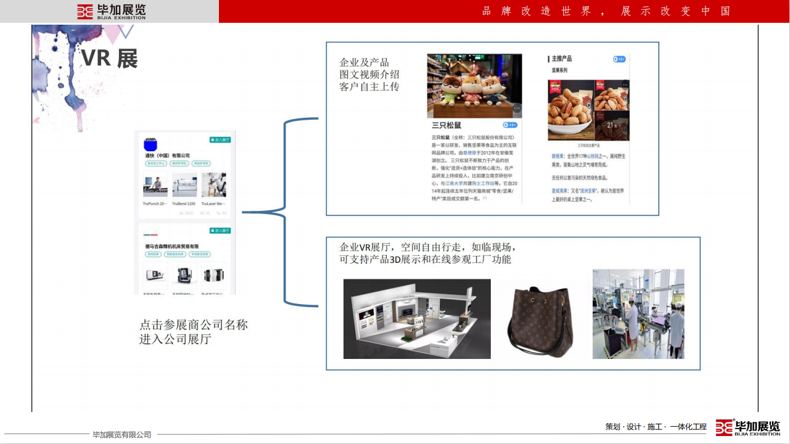Click the audio play icon beside 三只松鼠 title
Screen dimensions: 790x444
click(x=510, y=125)
